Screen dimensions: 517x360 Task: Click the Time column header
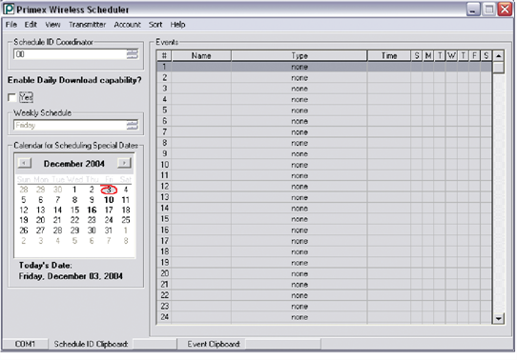point(389,55)
